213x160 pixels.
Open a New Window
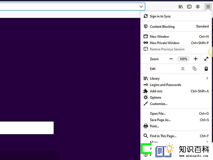point(176,36)
